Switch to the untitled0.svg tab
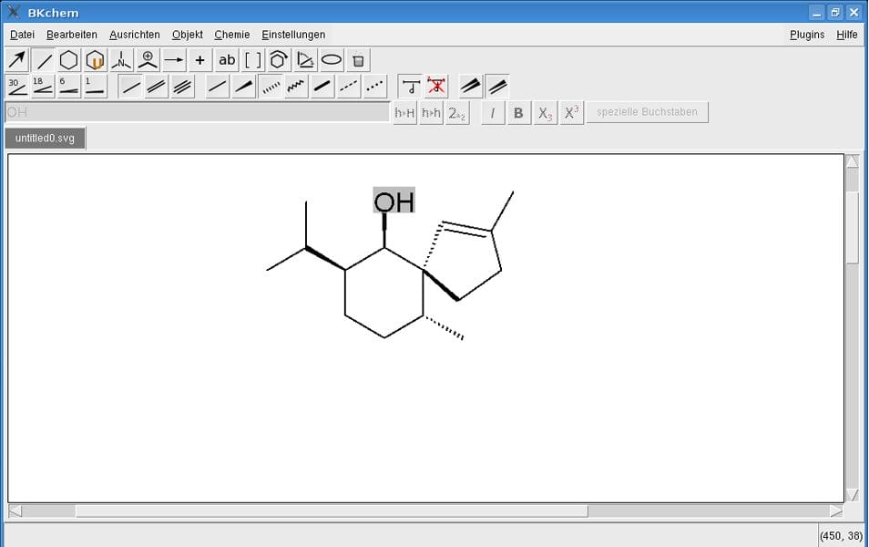 pos(44,138)
